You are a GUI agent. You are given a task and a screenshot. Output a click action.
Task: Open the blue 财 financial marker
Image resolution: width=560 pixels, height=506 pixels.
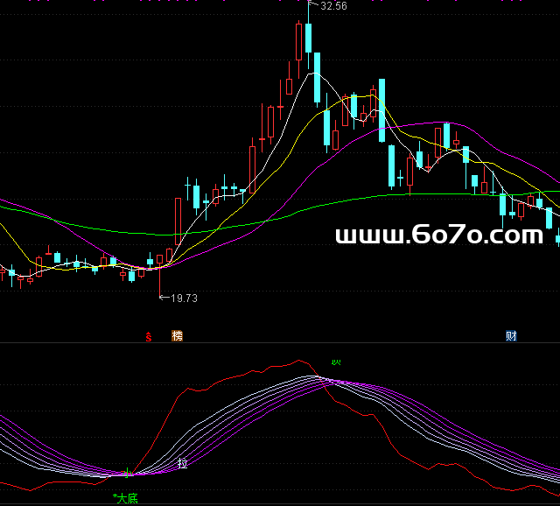511,335
